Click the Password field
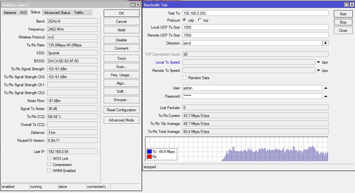 pyautogui.click(x=253, y=96)
